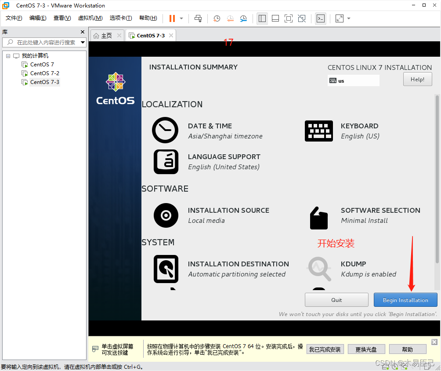Click 我已完成安装 button
This screenshot has height=371, width=441.
click(325, 349)
